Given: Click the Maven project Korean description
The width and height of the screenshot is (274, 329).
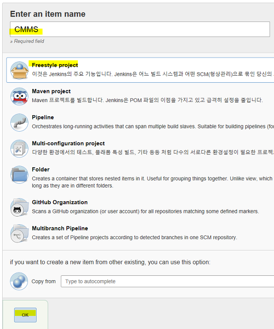Looking at the screenshot, I should [147, 100].
